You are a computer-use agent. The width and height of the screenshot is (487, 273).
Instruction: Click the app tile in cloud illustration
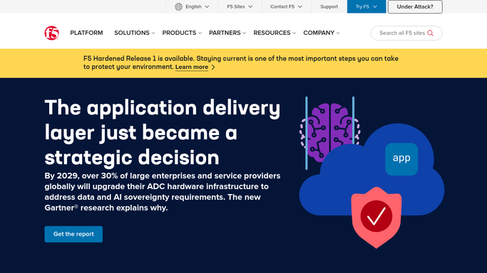pyautogui.click(x=401, y=159)
